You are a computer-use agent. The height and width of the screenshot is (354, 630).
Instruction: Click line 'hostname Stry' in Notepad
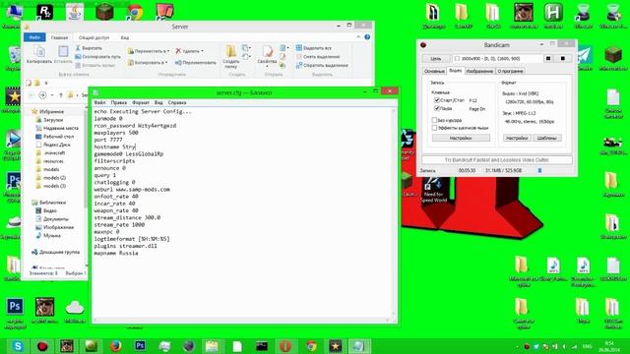click(x=115, y=147)
